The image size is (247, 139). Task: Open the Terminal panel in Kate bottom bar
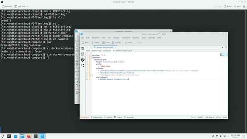tap(129, 117)
